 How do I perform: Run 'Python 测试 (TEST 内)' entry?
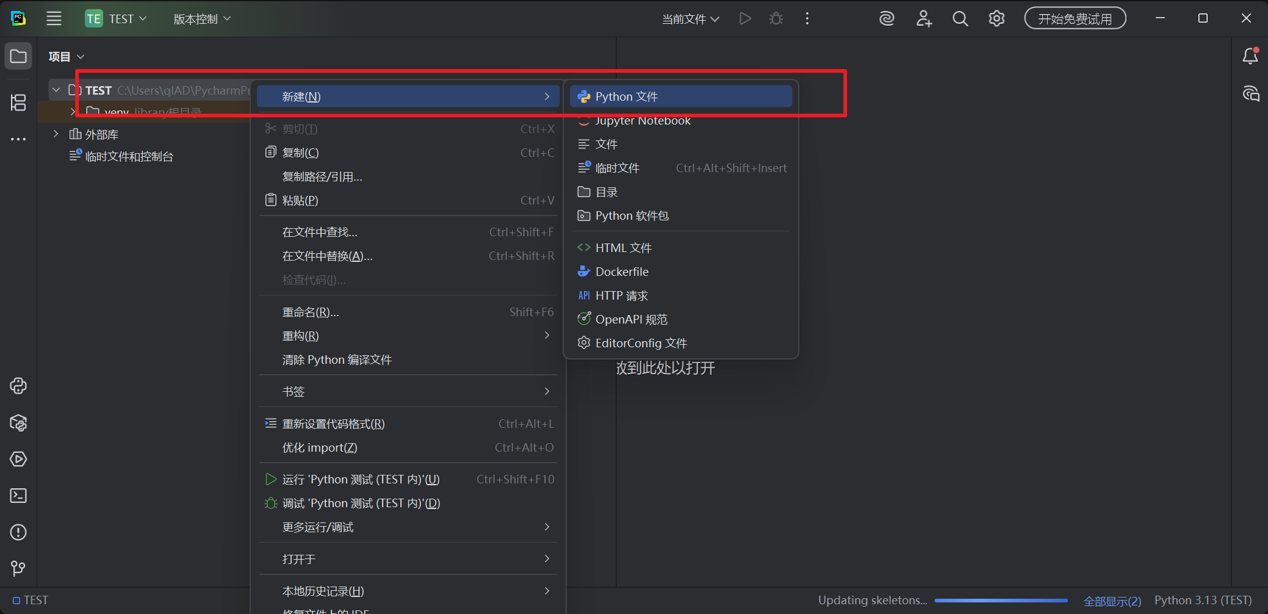click(408, 479)
